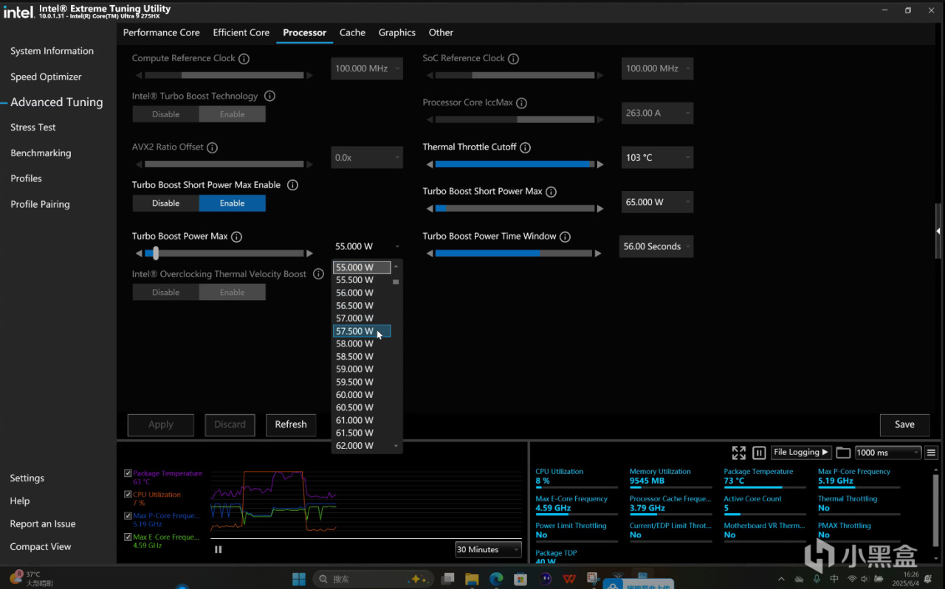
Task: Switch to the Efficient Core tab
Action: coord(241,32)
